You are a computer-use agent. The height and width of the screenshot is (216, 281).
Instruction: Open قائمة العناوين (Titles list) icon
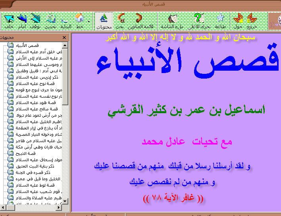[x=140, y=20]
